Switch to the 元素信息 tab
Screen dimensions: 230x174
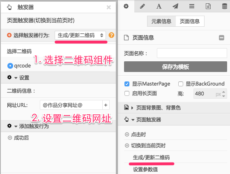tap(161, 21)
